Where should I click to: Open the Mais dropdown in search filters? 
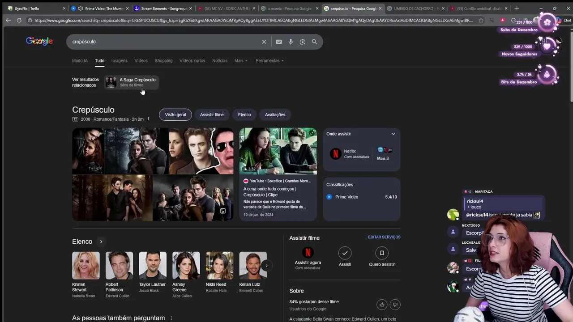241,61
